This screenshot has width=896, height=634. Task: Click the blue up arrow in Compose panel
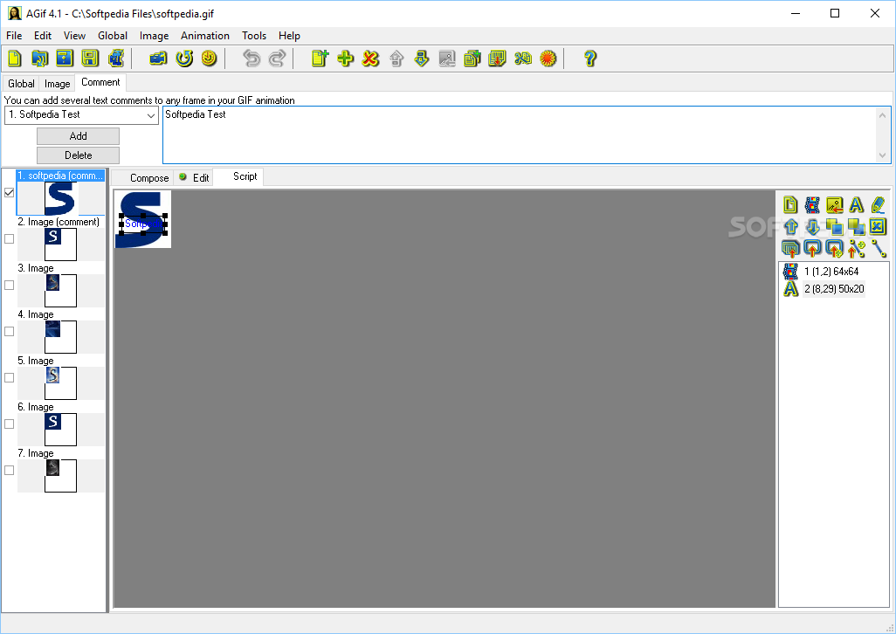tap(791, 227)
